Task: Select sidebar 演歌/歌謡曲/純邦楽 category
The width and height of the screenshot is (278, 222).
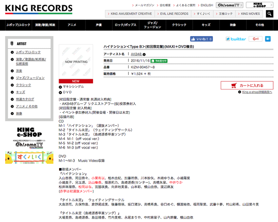Action: 31,61
